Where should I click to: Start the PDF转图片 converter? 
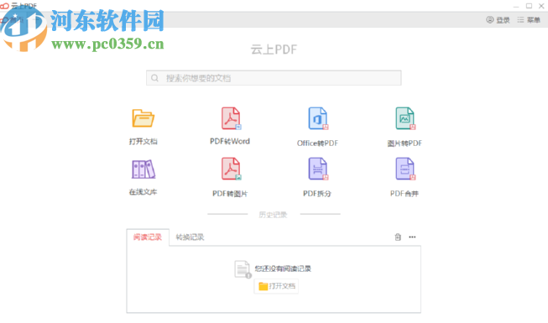coord(231,169)
